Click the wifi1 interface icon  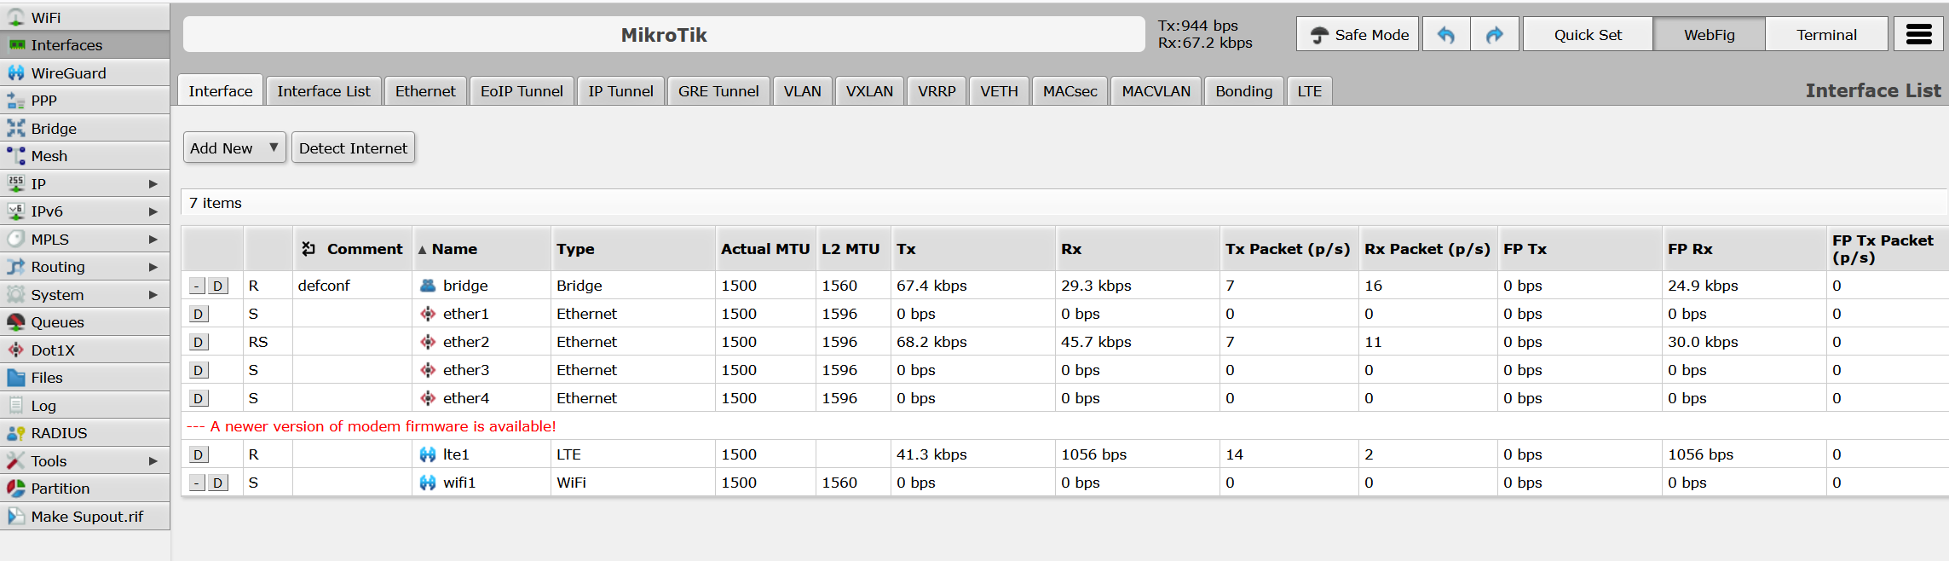[428, 483]
